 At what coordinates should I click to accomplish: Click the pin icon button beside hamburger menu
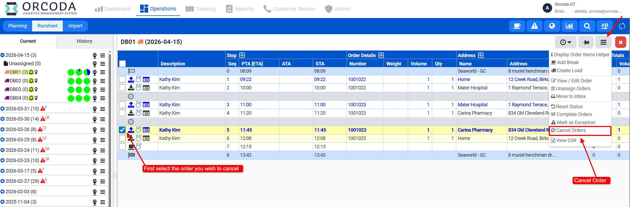tap(586, 42)
